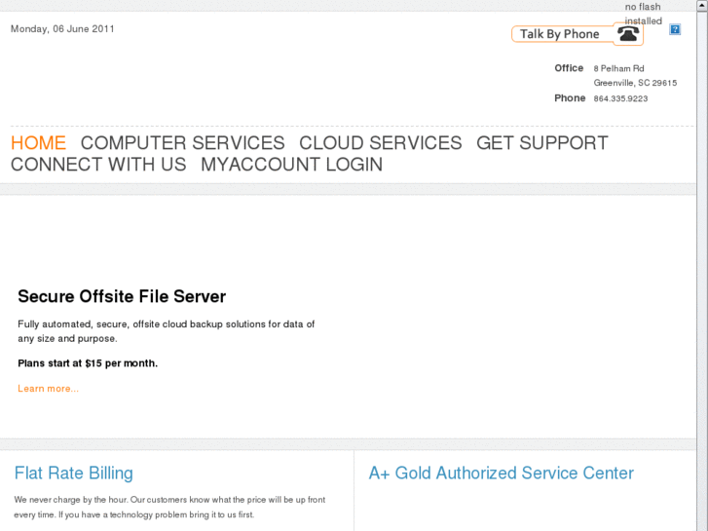Click the black telephone icon
Screen dimensions: 708x531
[x=628, y=34]
